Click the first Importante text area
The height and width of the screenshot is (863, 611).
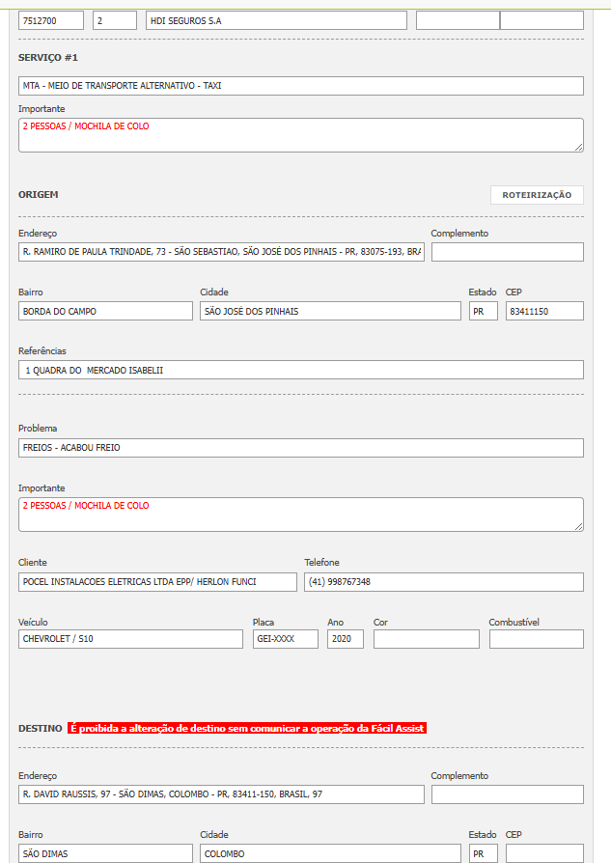(x=300, y=135)
